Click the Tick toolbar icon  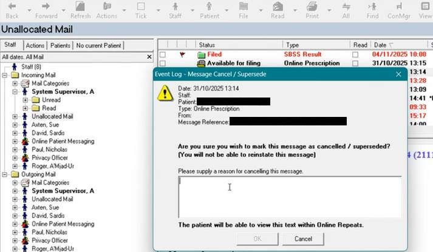[x=140, y=10]
